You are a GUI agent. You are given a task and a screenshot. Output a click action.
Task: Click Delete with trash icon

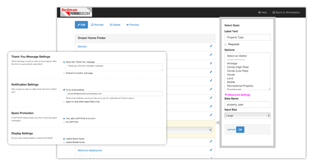[x=115, y=25]
